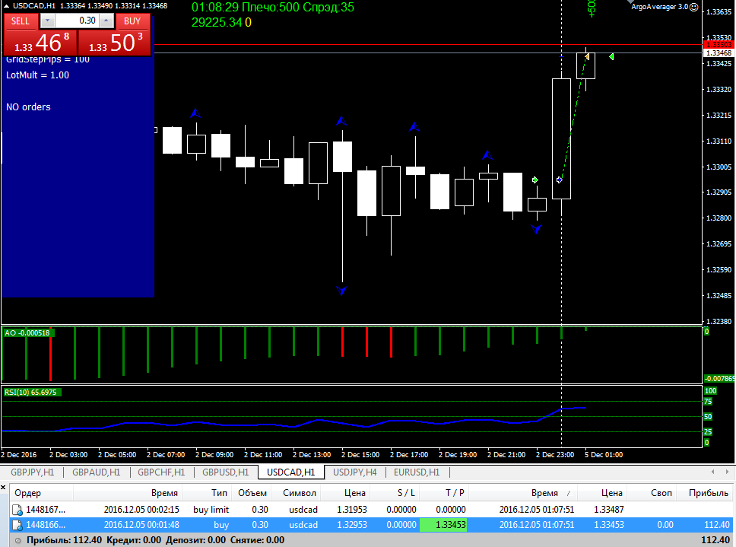
Task: Click the green +500 profit label on chart
Action: pos(592,8)
